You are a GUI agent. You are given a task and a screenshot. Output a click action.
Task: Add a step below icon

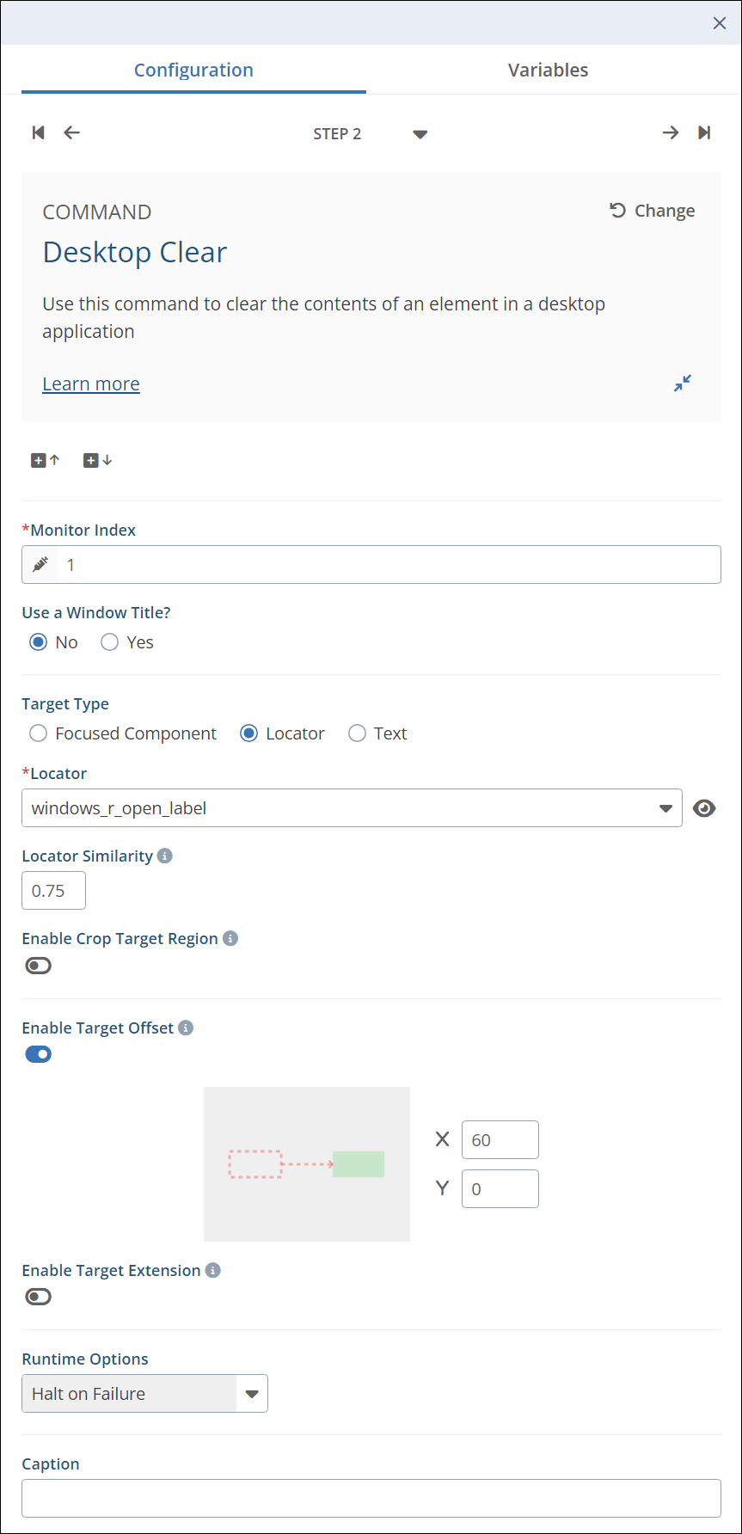(97, 460)
